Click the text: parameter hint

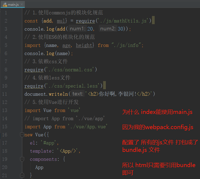pyautogui.click(x=78, y=94)
